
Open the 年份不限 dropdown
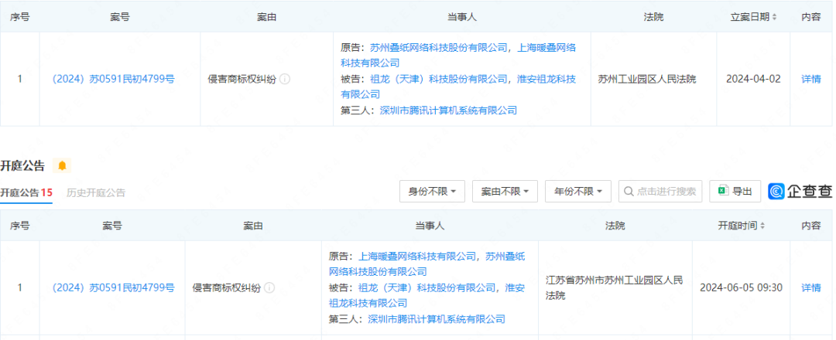pyautogui.click(x=578, y=191)
